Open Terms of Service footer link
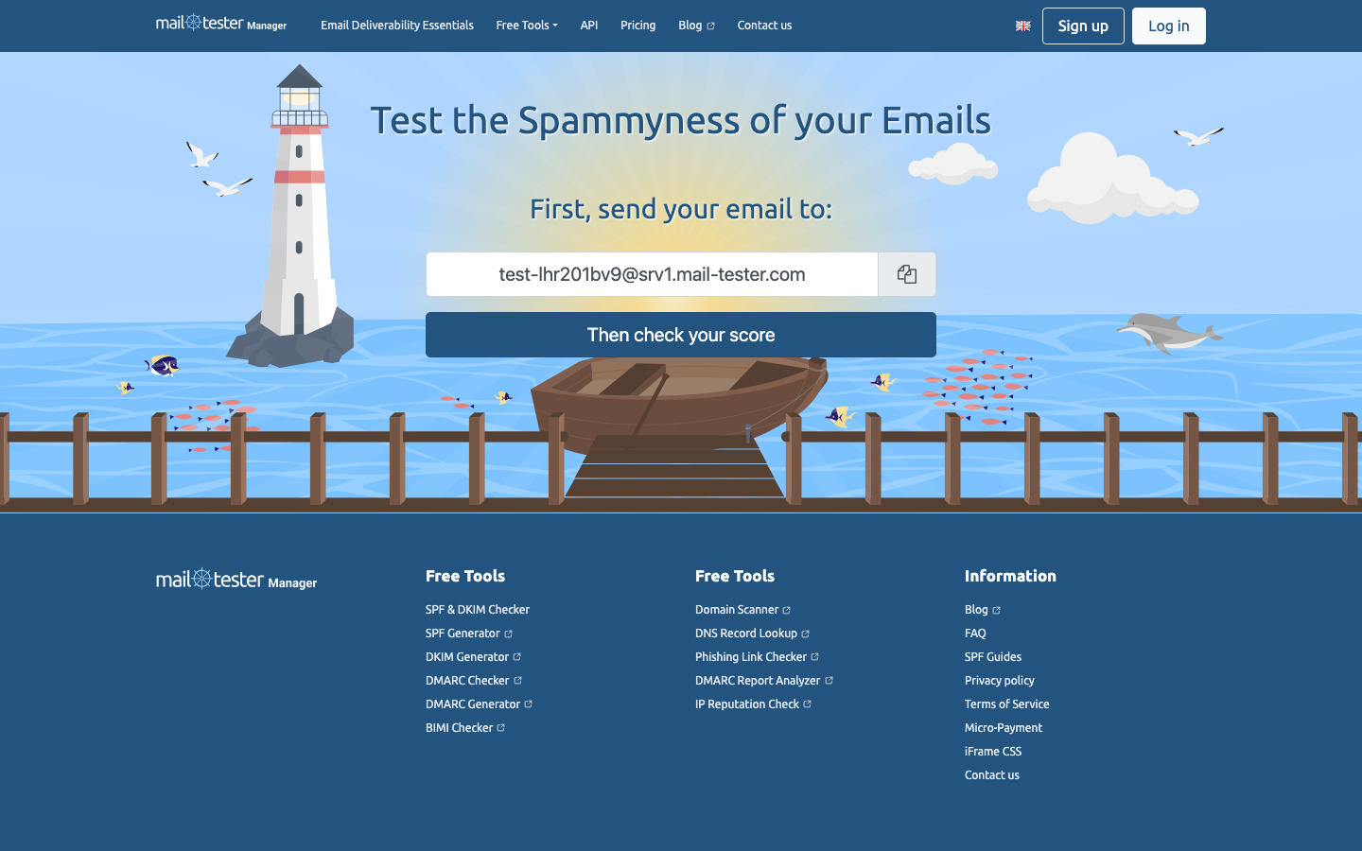Image resolution: width=1362 pixels, height=851 pixels. click(1007, 704)
